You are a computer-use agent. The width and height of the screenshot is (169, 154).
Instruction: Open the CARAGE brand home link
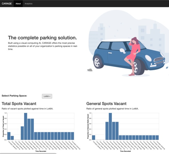(x=7, y=3)
